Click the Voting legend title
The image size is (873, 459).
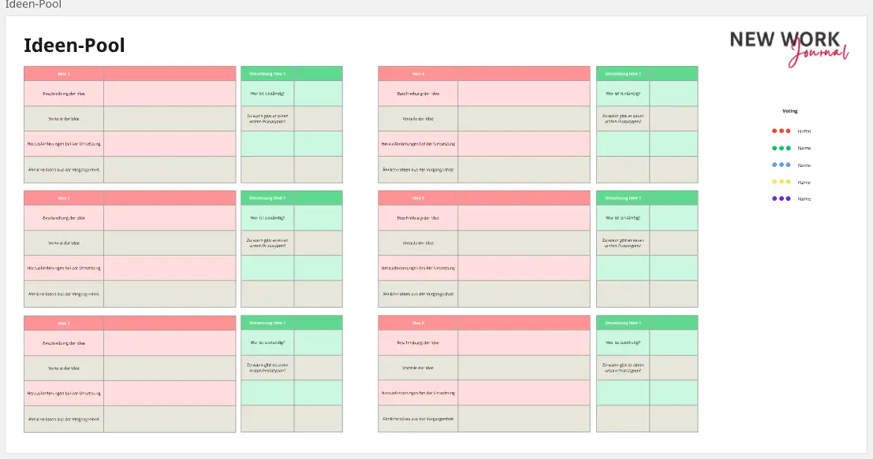pos(789,111)
